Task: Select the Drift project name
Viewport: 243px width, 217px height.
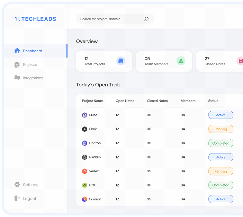Action: [x=92, y=185]
